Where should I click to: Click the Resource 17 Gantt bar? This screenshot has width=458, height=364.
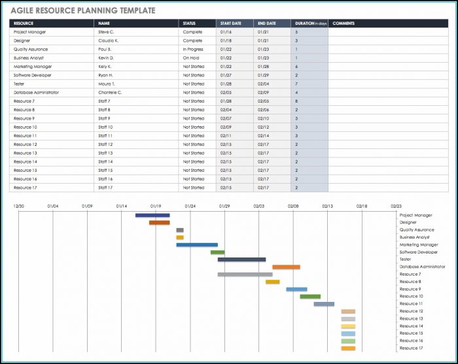(x=348, y=348)
